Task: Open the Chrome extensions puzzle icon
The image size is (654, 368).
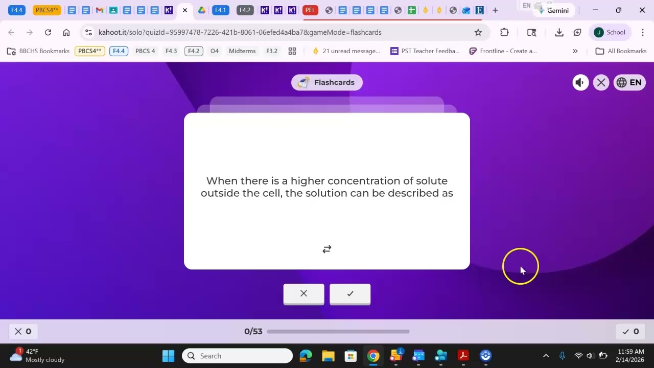Action: [504, 32]
